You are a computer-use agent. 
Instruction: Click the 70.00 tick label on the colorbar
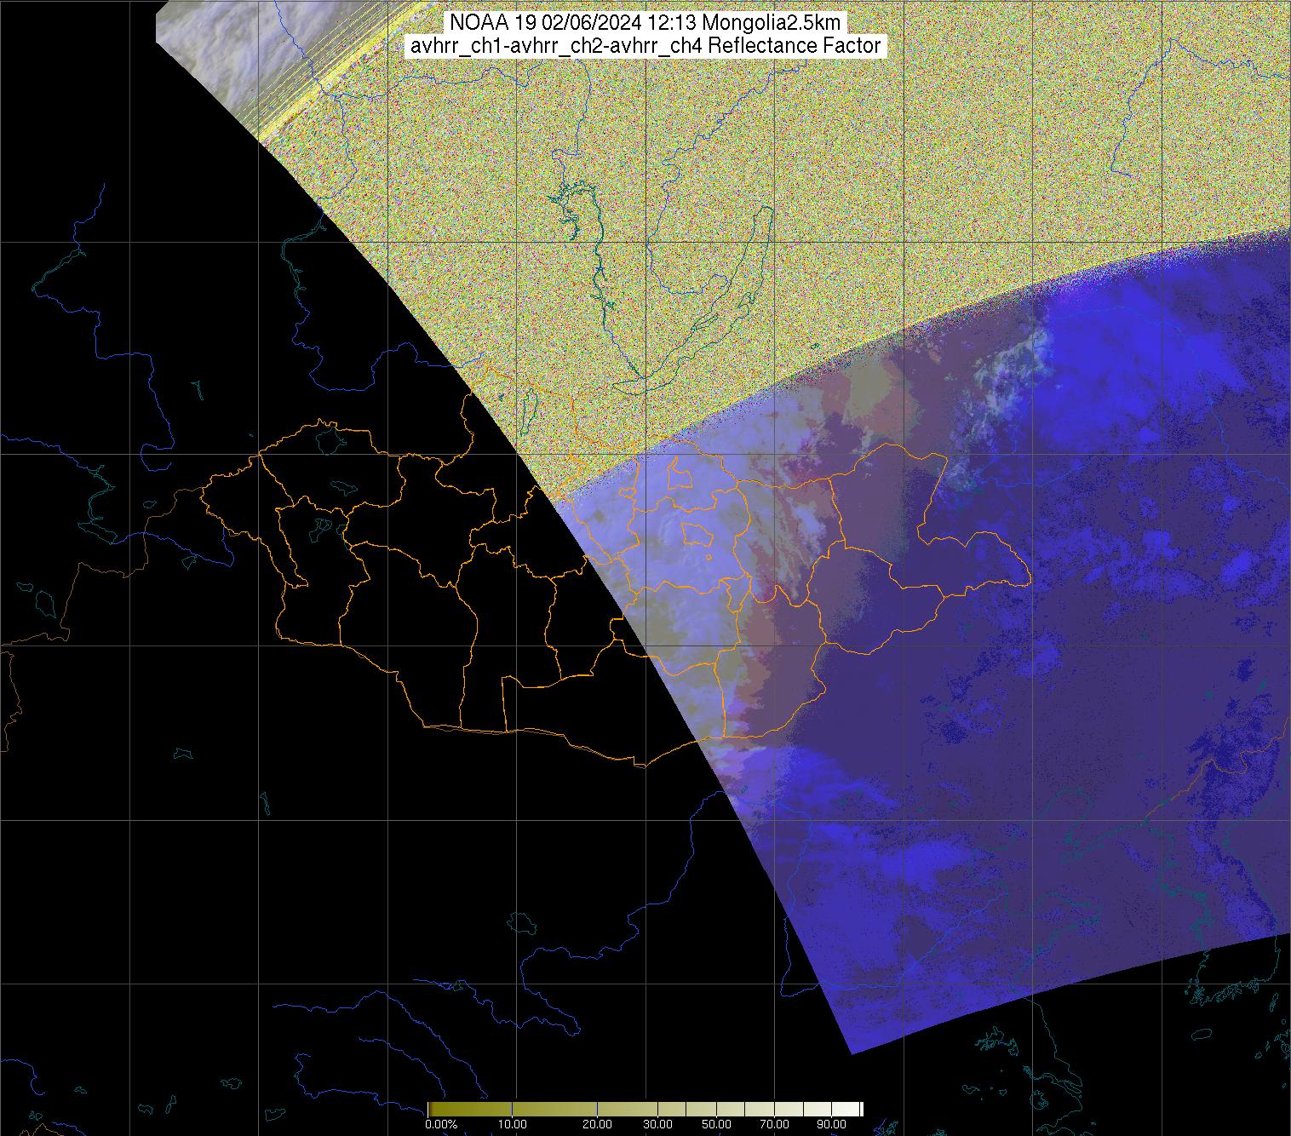(775, 1124)
